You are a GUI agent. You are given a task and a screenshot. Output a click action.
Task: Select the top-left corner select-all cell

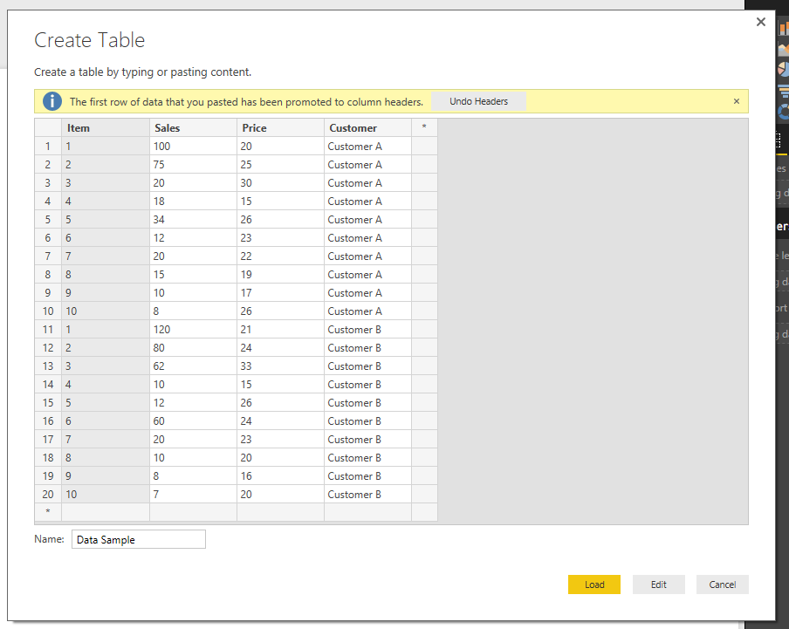48,127
